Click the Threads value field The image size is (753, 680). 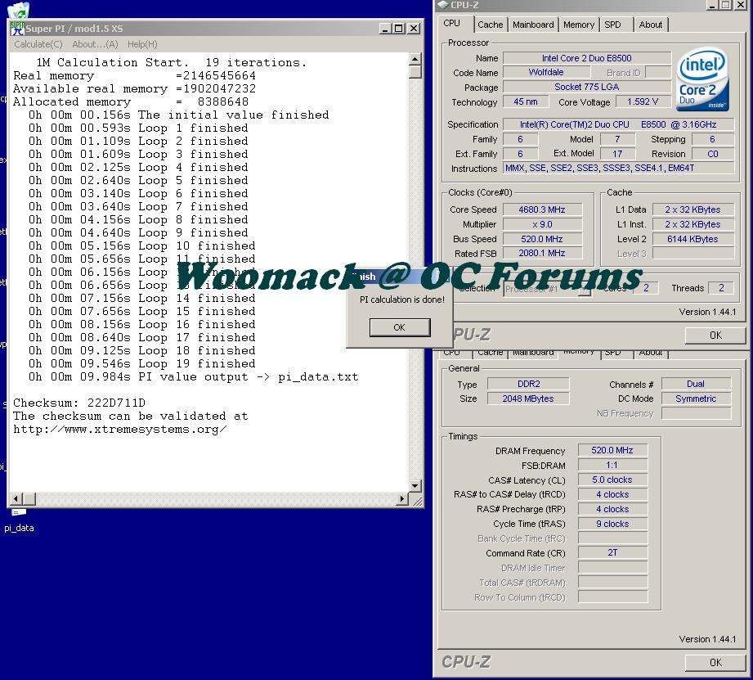(x=721, y=288)
